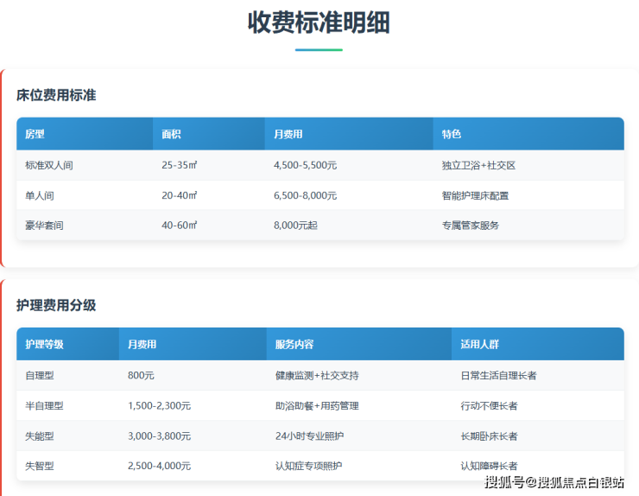Click the 房型 column header
The width and height of the screenshot is (639, 496).
click(x=35, y=134)
